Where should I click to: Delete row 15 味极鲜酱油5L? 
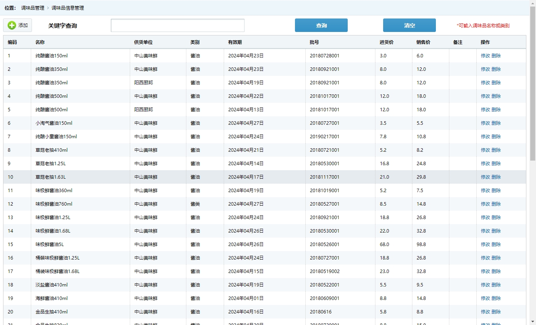pyautogui.click(x=496, y=245)
